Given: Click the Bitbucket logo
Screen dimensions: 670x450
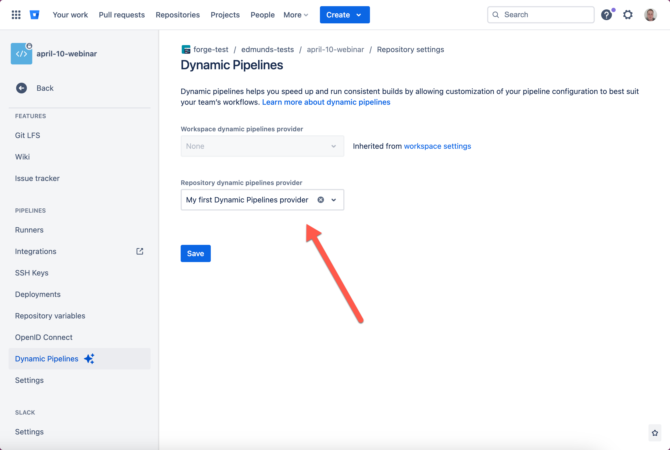Looking at the screenshot, I should 34,14.
